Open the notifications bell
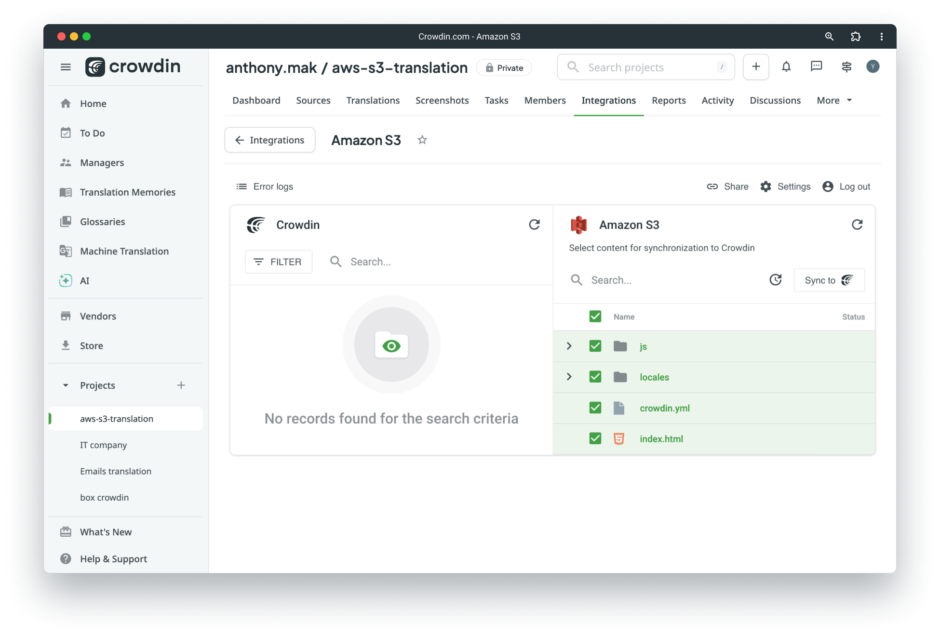This screenshot has height=636, width=940. (786, 67)
